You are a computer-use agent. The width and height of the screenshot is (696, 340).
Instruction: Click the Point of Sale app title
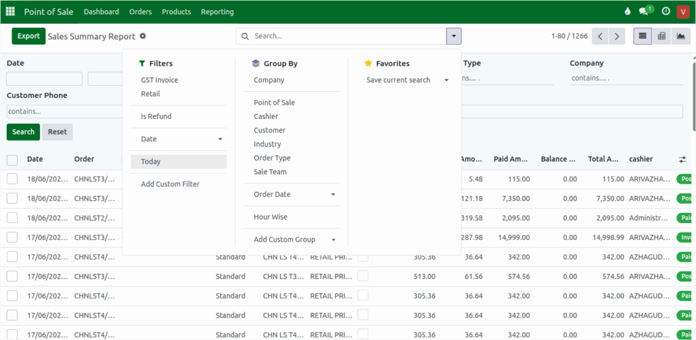[48, 12]
